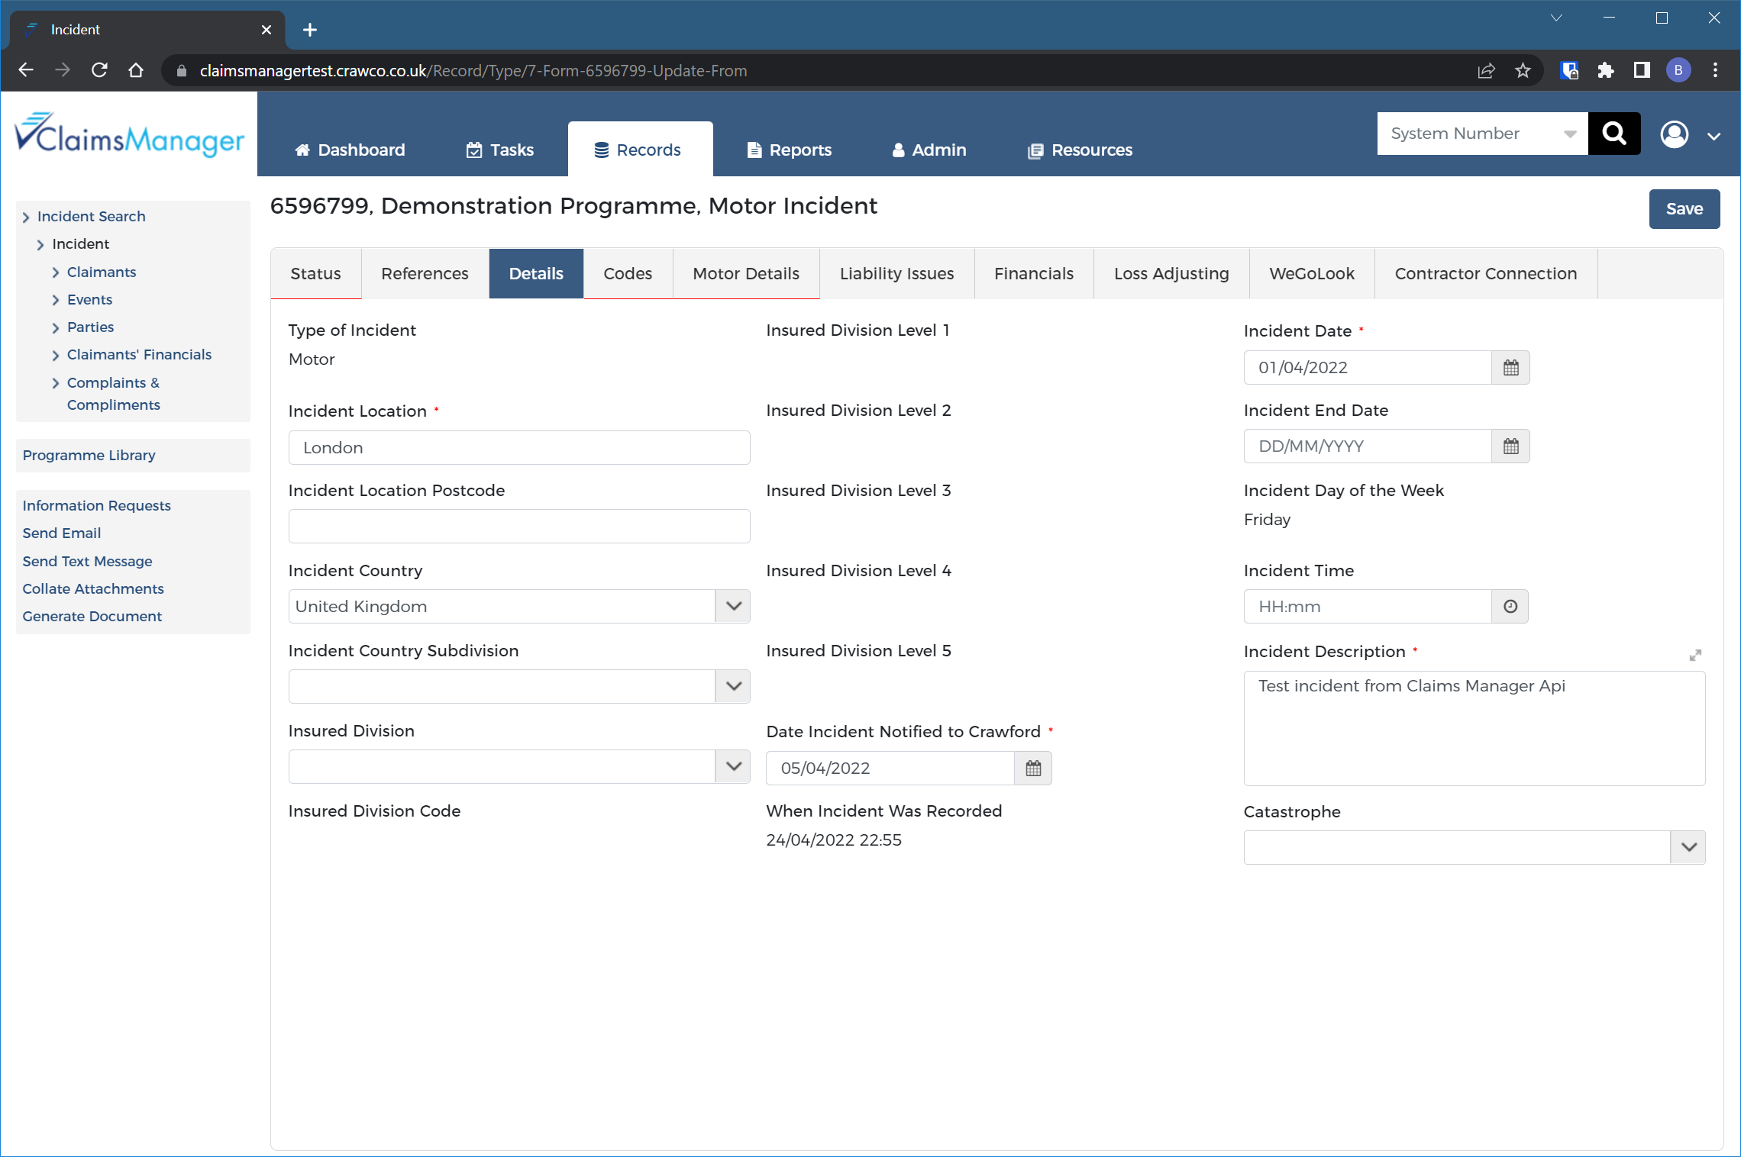Viewport: 1741px width, 1157px height.
Task: Click the Incident Location field containing London
Action: [x=519, y=448]
